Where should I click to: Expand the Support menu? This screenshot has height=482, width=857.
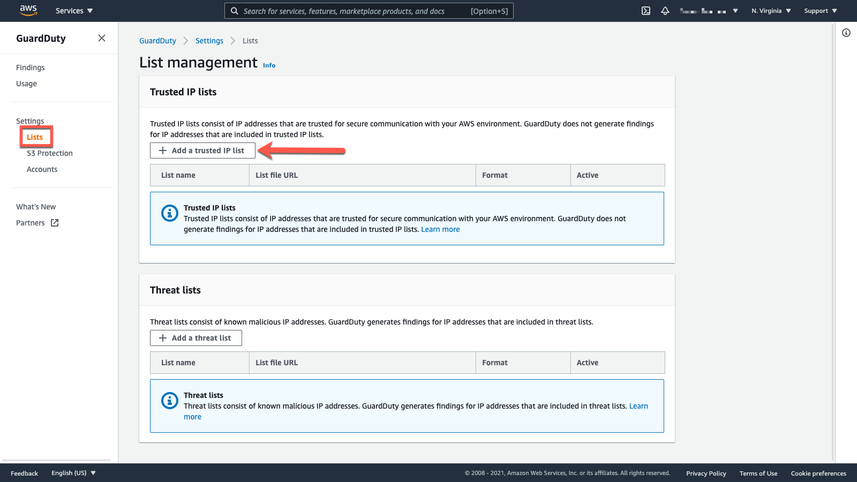(x=821, y=11)
